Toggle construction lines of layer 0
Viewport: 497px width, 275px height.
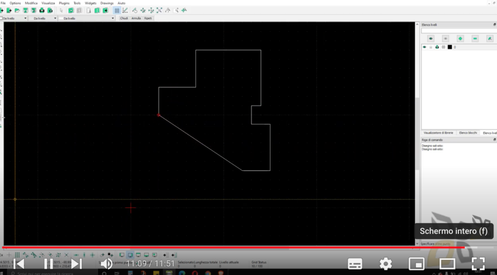[444, 47]
